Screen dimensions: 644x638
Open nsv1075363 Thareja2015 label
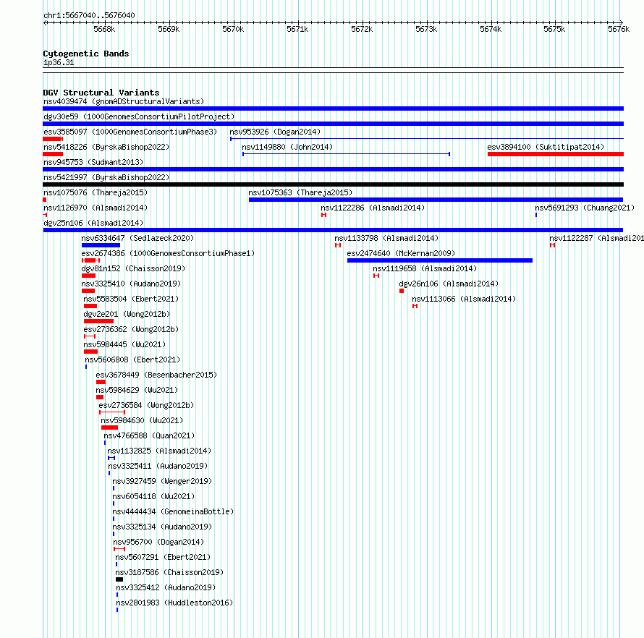300,192
